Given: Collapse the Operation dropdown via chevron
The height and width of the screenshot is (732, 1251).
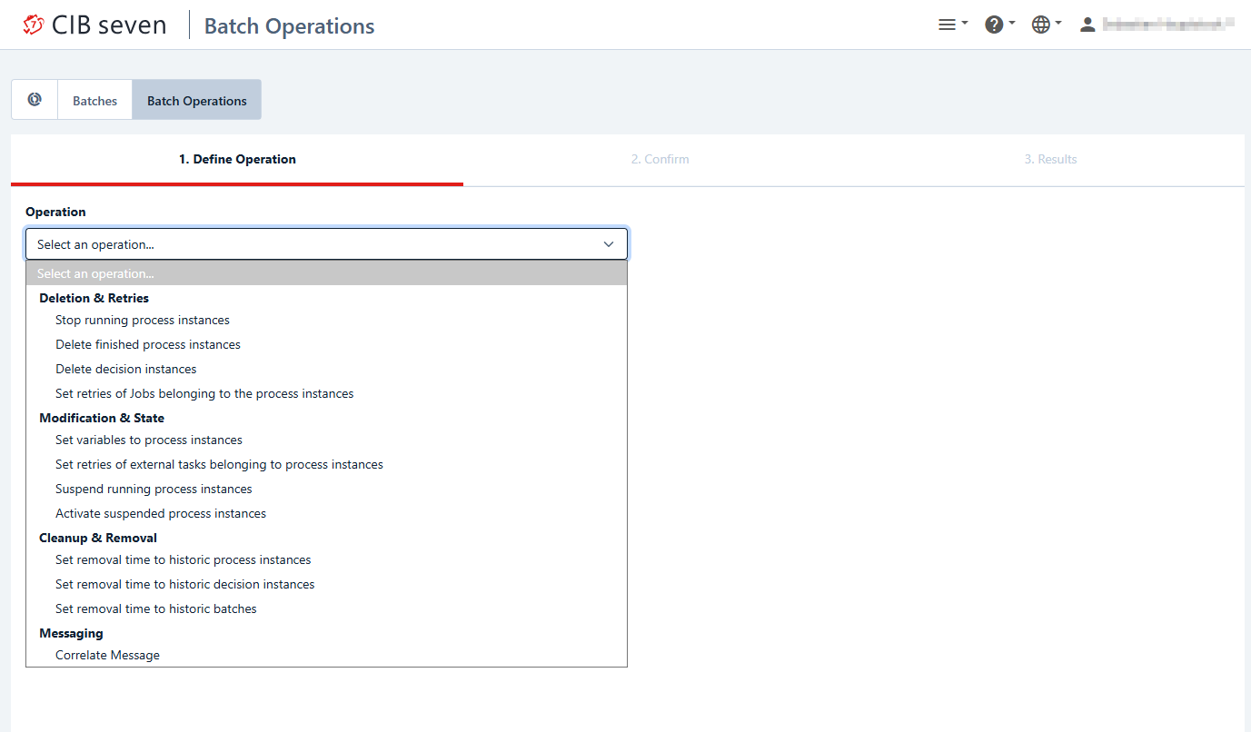Looking at the screenshot, I should point(609,244).
